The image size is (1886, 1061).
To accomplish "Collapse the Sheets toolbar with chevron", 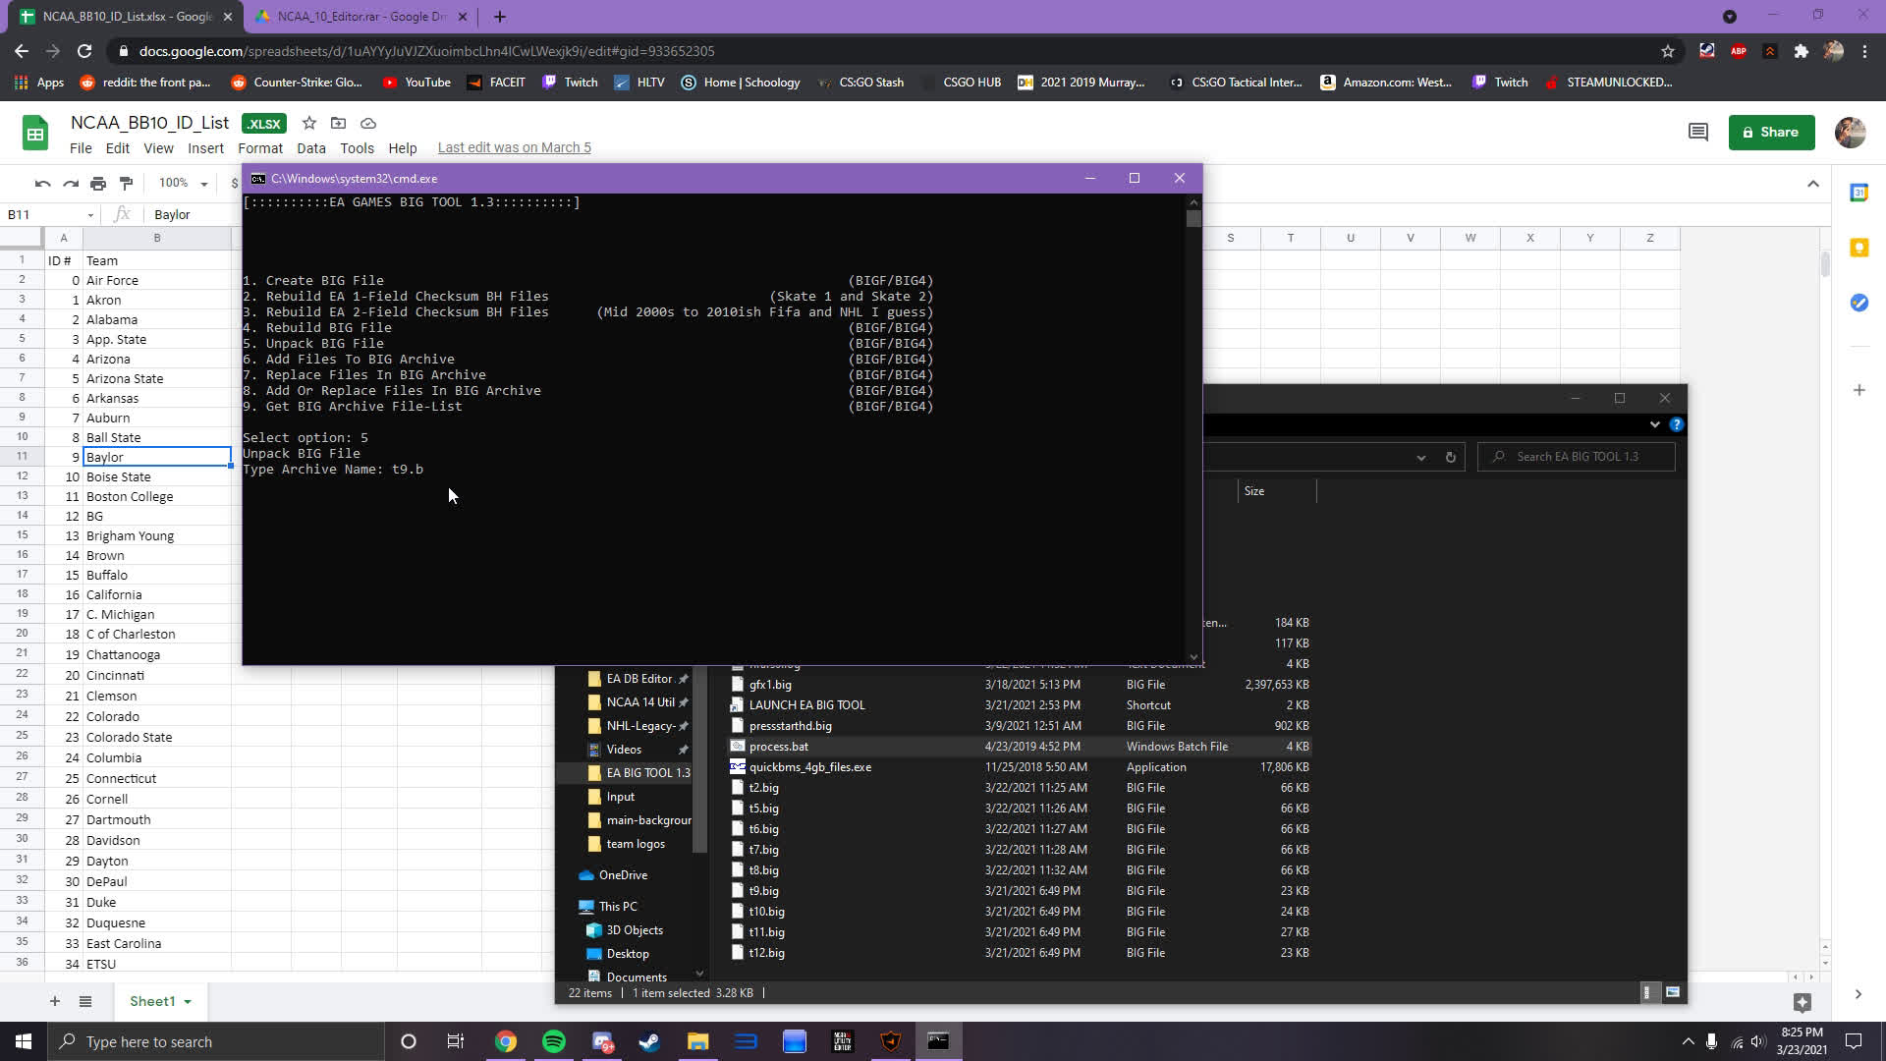I will [x=1812, y=184].
